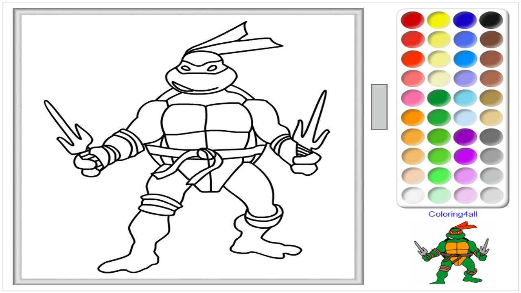Select the light peach swatch above white
The image size is (521, 293).
[x=413, y=176]
